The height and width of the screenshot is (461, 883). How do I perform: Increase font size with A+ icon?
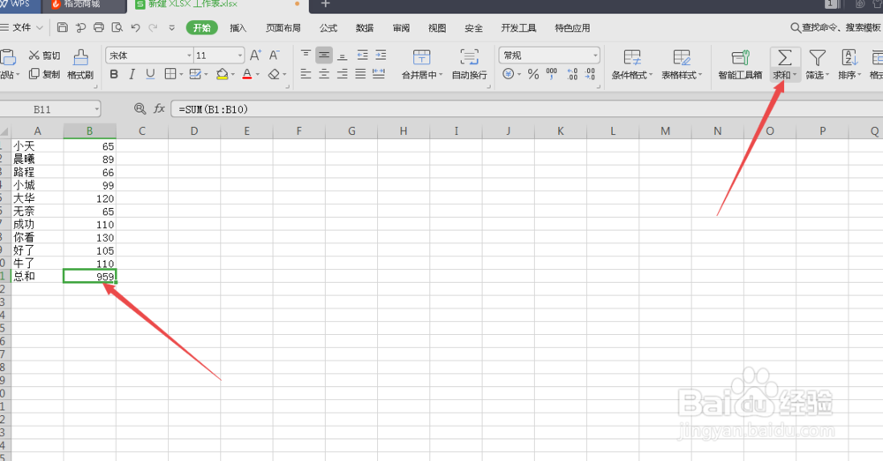pyautogui.click(x=255, y=56)
